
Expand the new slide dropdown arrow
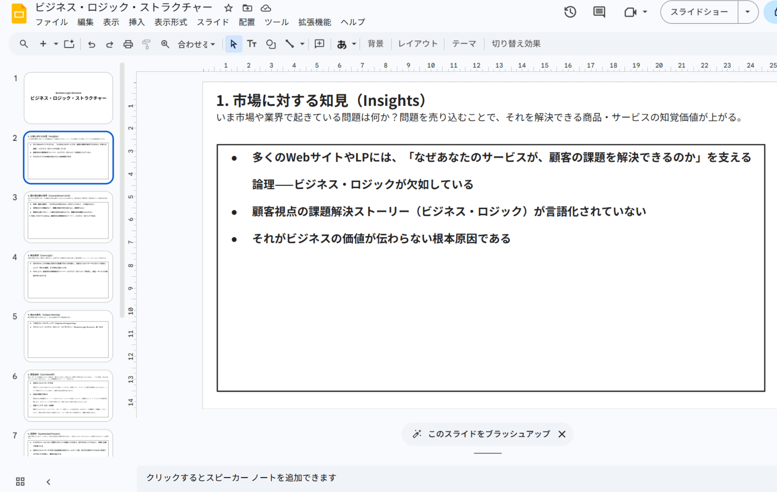point(56,44)
